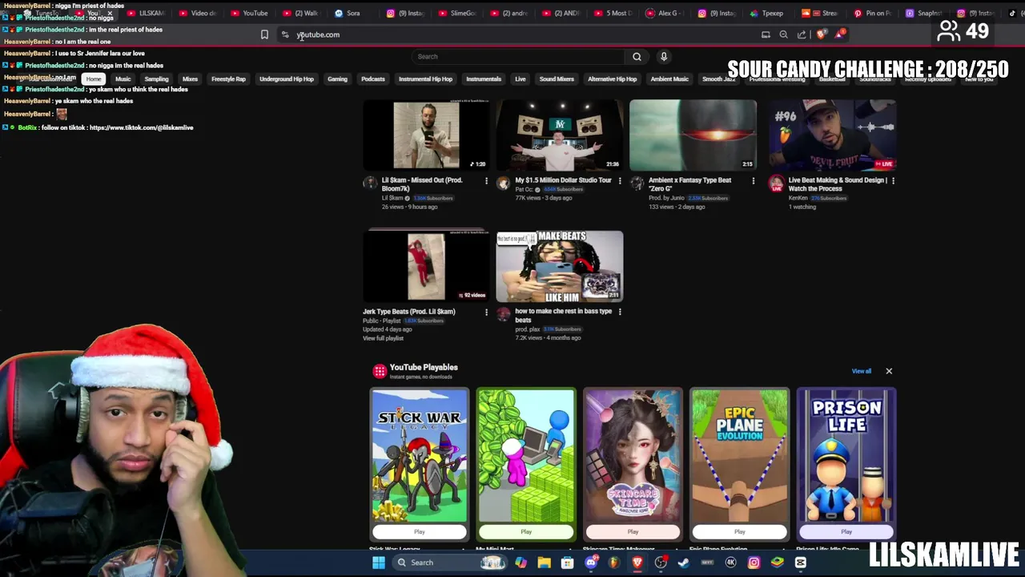The height and width of the screenshot is (577, 1025).
Task: Click View all in YouTube Playables
Action: coord(862,371)
